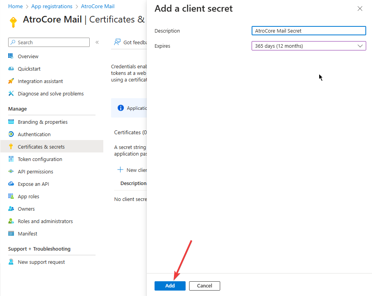Open Branding & properties menu item

pyautogui.click(x=42, y=122)
